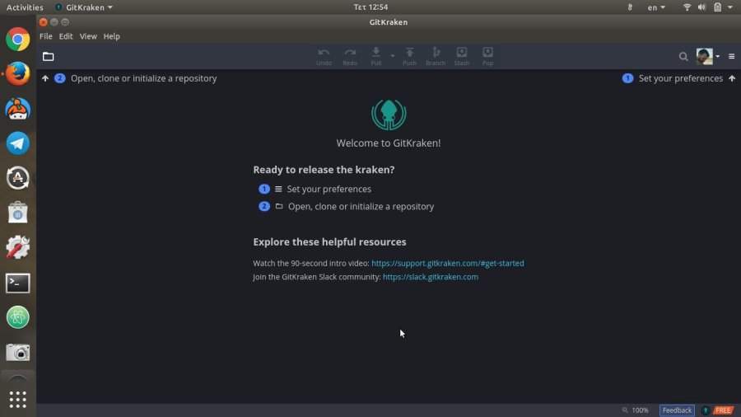Click Activities in the top bar

click(x=25, y=7)
